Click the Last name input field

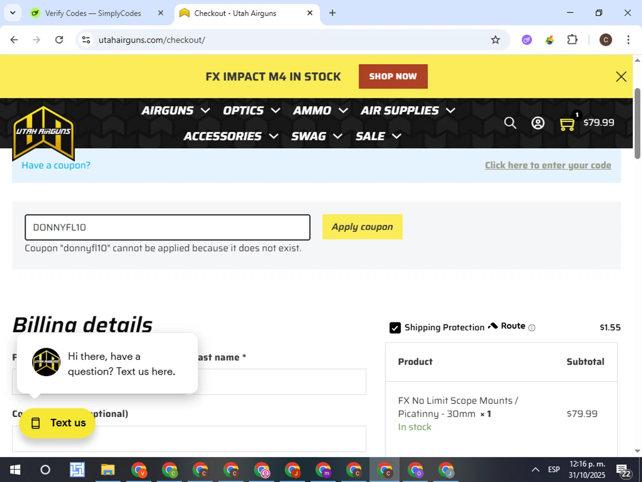(x=280, y=382)
